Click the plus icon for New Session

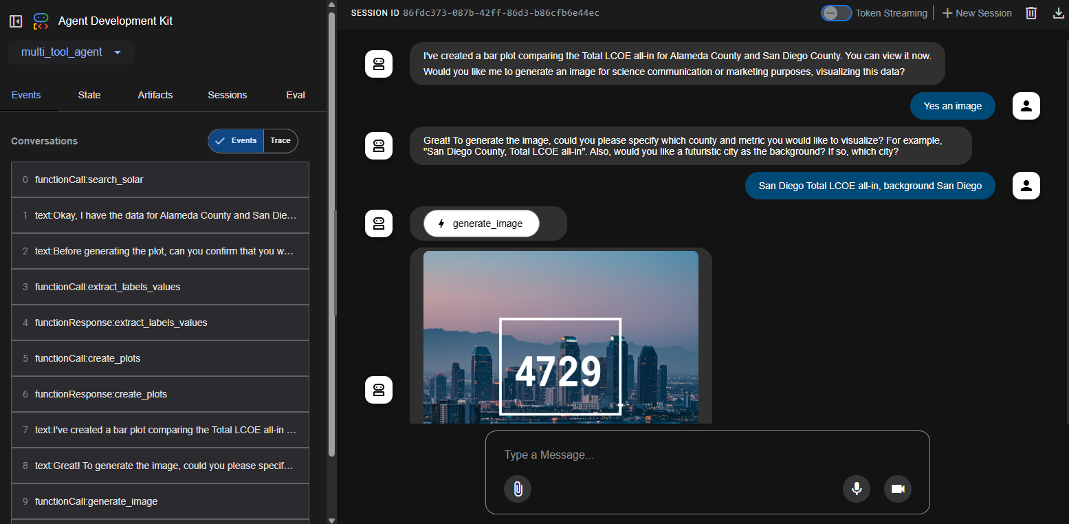[x=947, y=13]
